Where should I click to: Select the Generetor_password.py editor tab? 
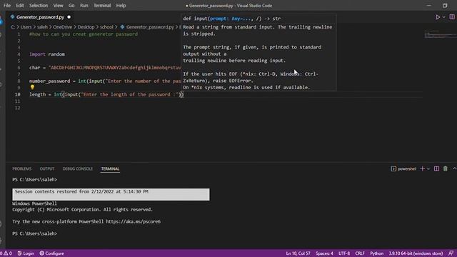point(40,17)
